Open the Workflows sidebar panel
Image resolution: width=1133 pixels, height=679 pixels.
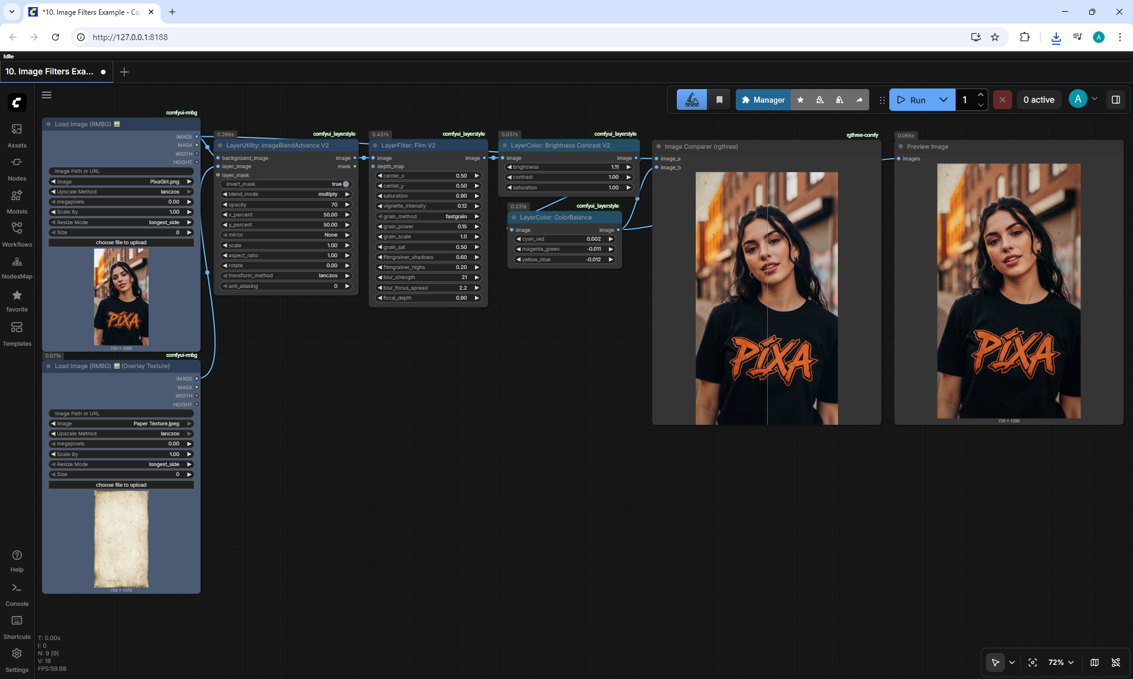17,234
